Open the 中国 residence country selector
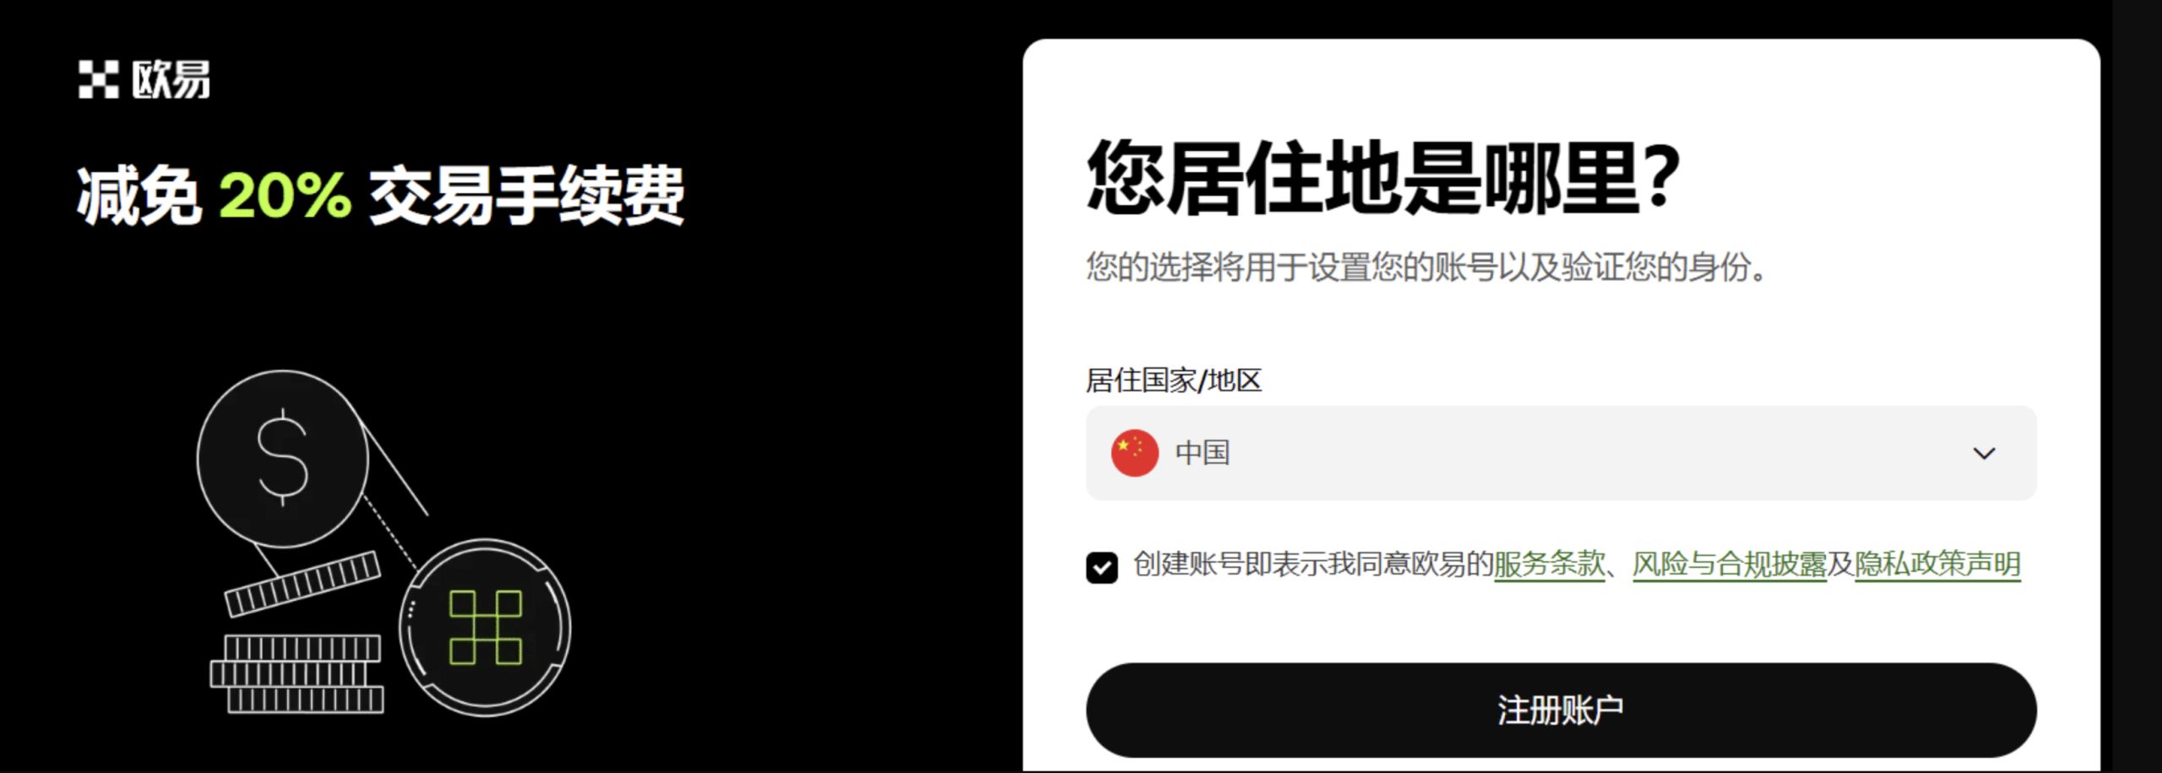 coord(1561,453)
